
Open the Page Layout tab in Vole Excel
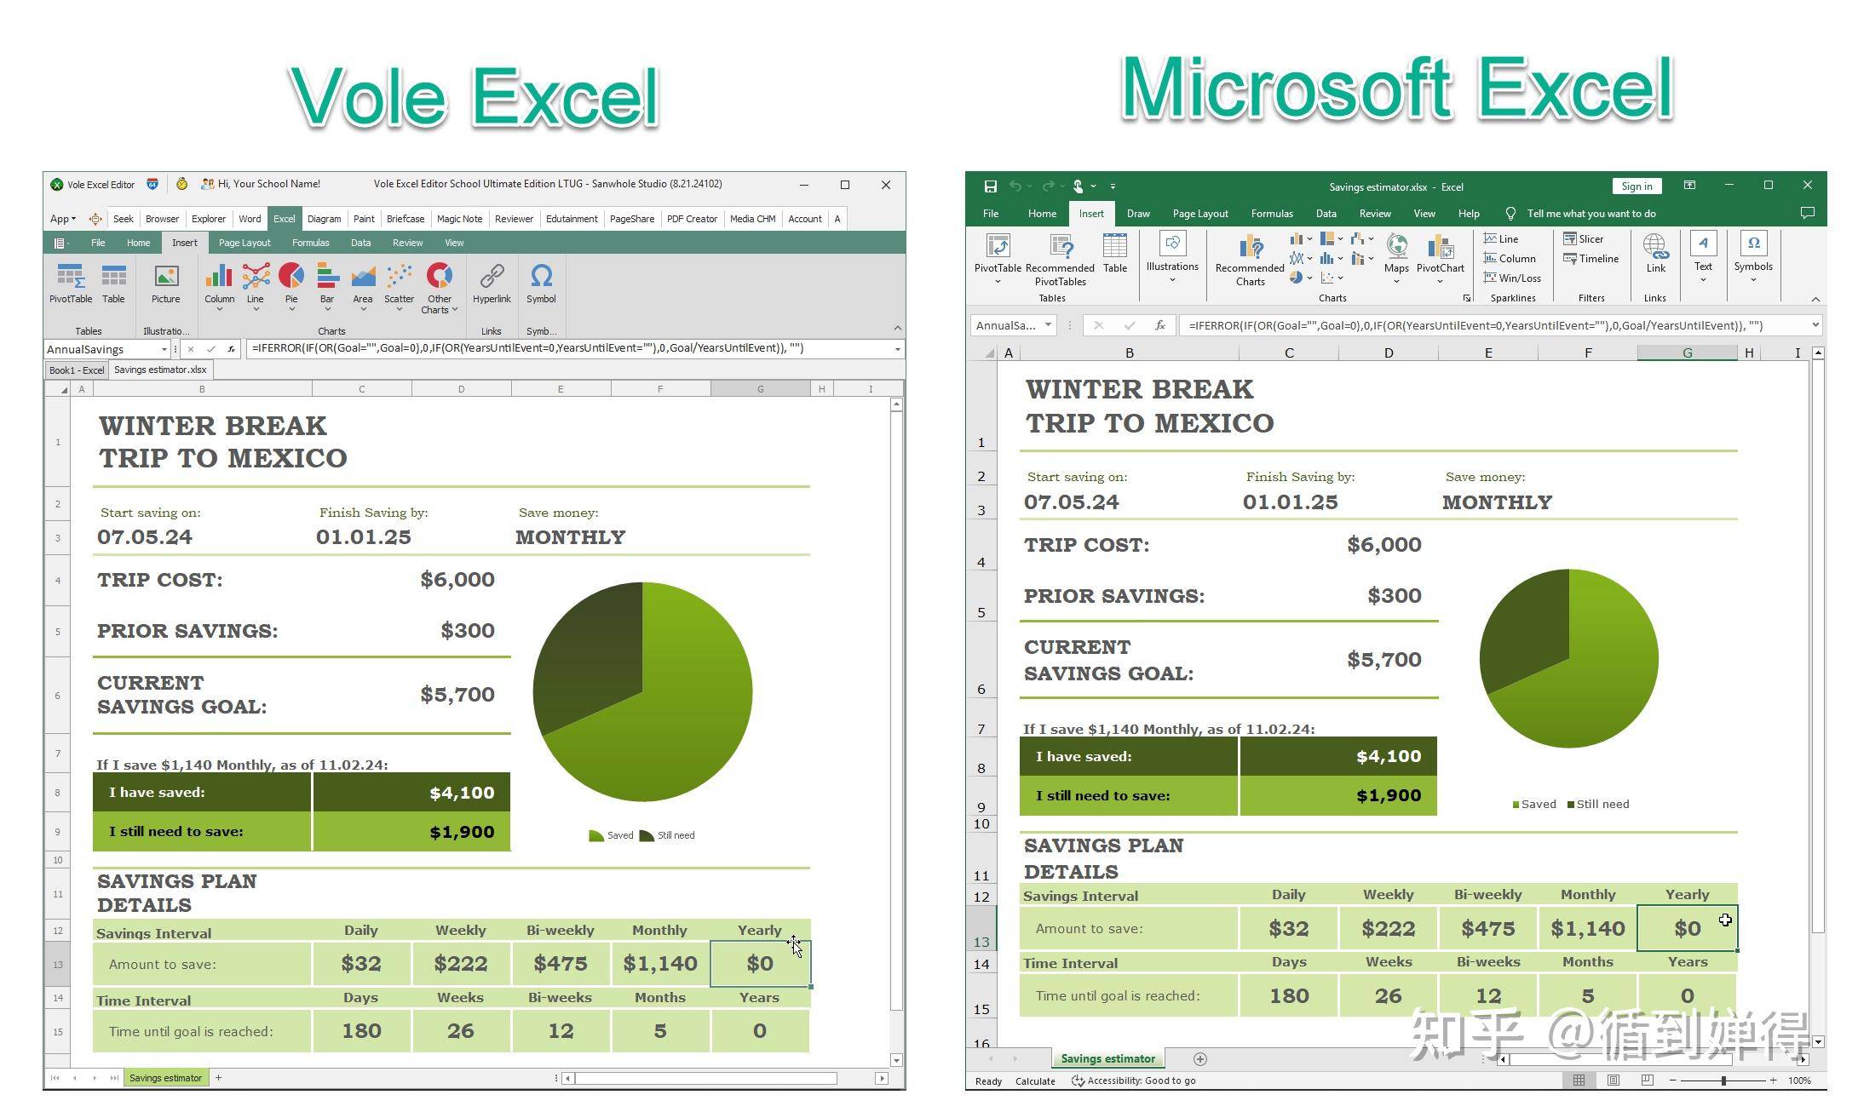(x=244, y=243)
